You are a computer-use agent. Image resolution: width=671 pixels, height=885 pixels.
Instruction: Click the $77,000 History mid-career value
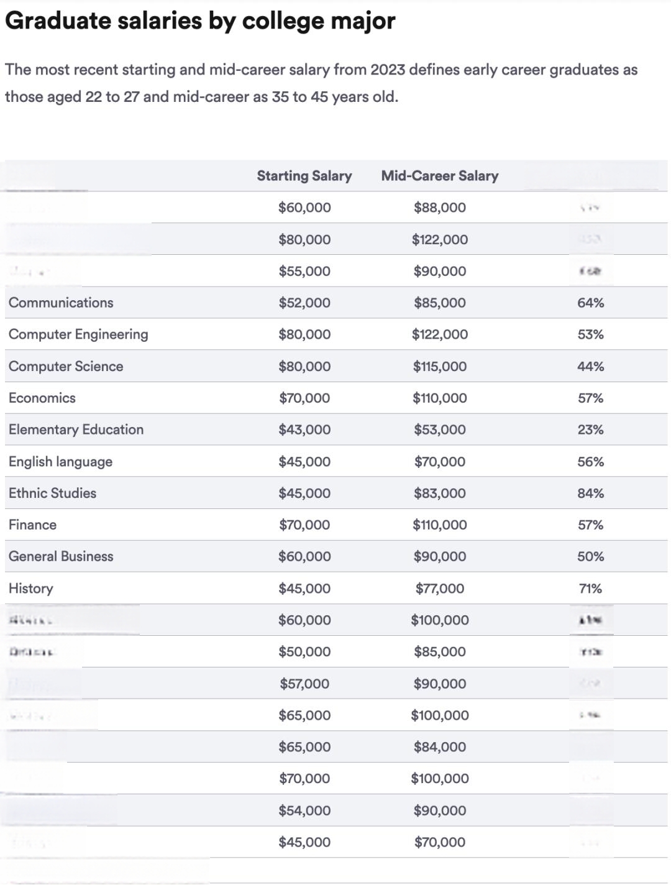440,589
